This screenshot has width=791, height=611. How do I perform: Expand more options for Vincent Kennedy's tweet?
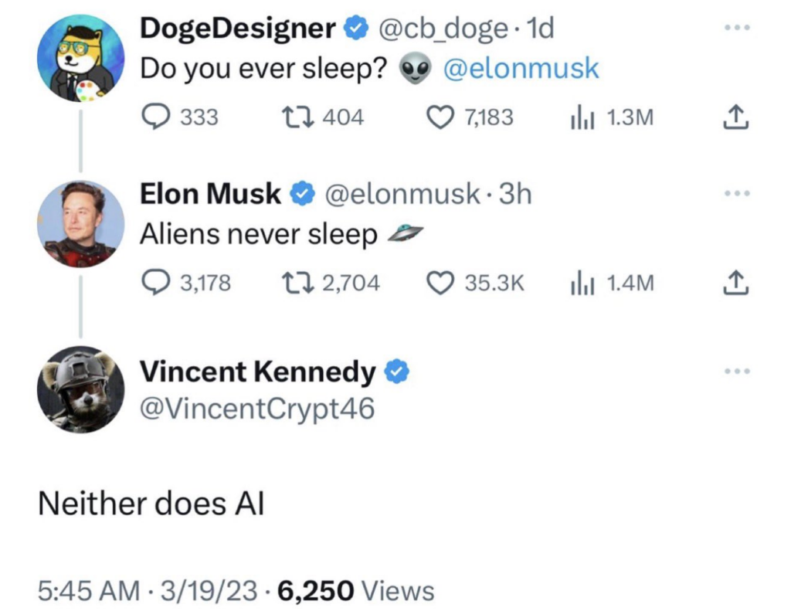click(737, 372)
